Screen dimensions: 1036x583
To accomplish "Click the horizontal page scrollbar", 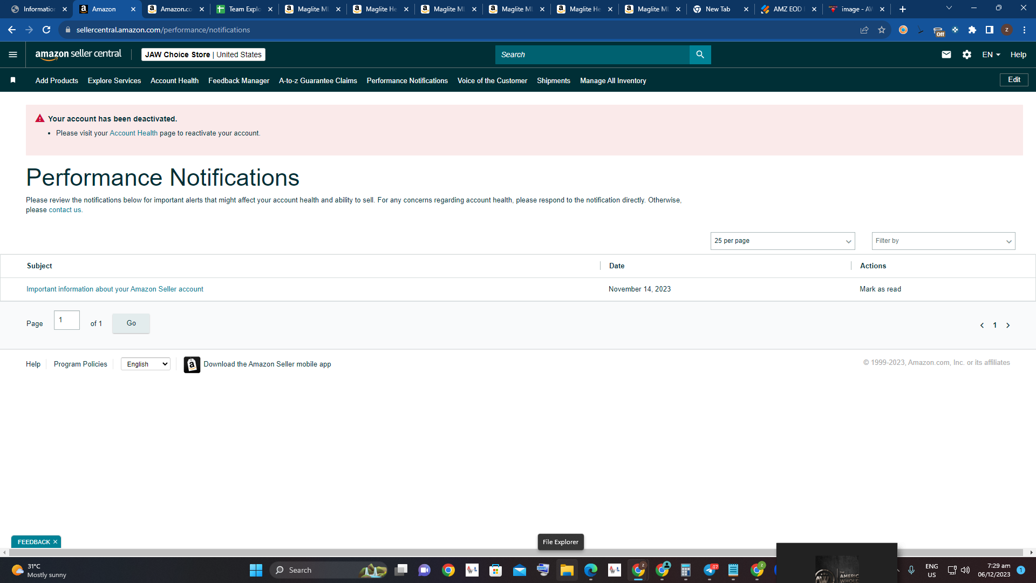I will click(516, 552).
